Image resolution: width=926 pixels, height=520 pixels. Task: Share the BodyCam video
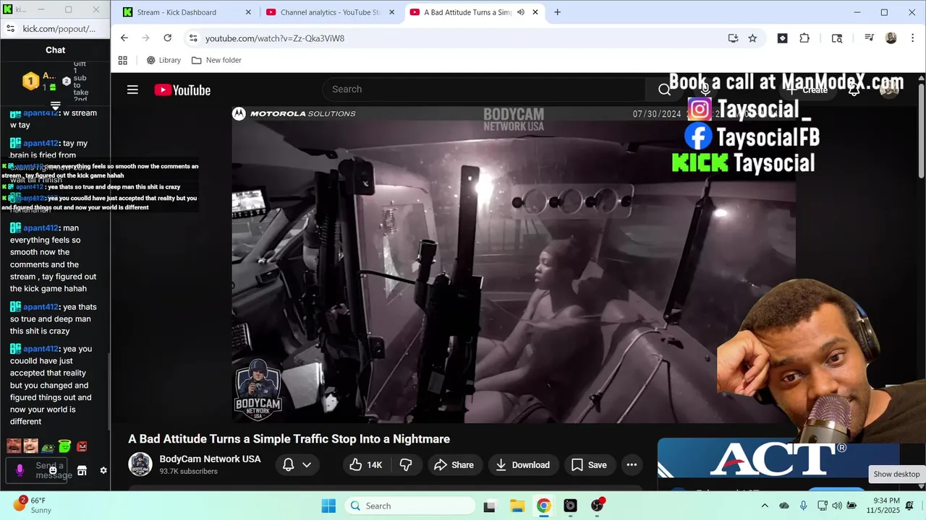[x=454, y=465]
